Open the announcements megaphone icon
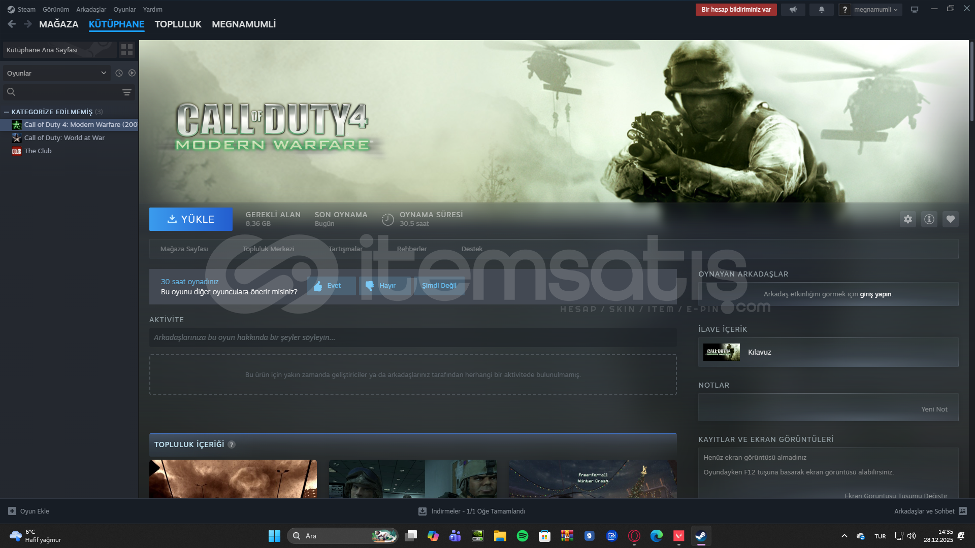This screenshot has height=548, width=975. [x=793, y=10]
